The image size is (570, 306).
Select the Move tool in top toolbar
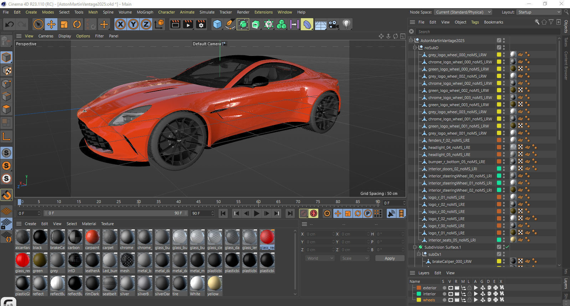[51, 24]
